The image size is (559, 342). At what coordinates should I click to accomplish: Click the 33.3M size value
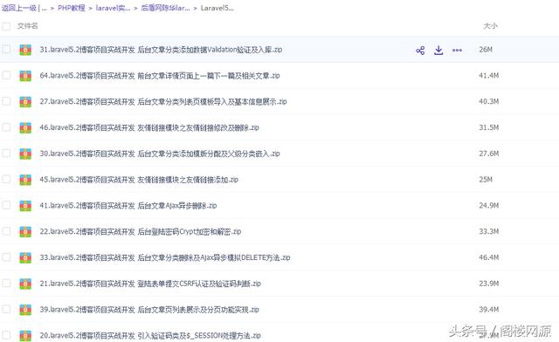489,232
